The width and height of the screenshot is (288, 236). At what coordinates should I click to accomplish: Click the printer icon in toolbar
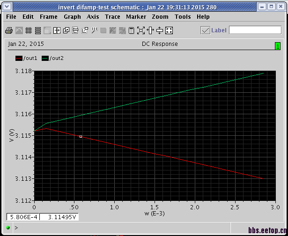click(9, 30)
